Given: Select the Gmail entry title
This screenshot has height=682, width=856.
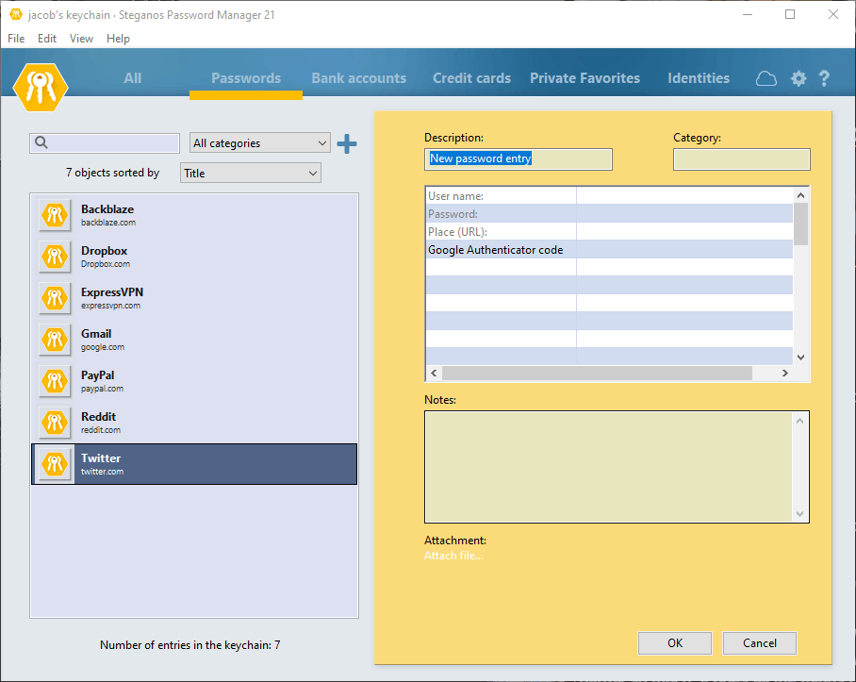Looking at the screenshot, I should [96, 334].
